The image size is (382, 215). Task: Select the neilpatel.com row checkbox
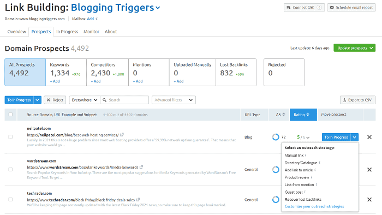[10, 137]
